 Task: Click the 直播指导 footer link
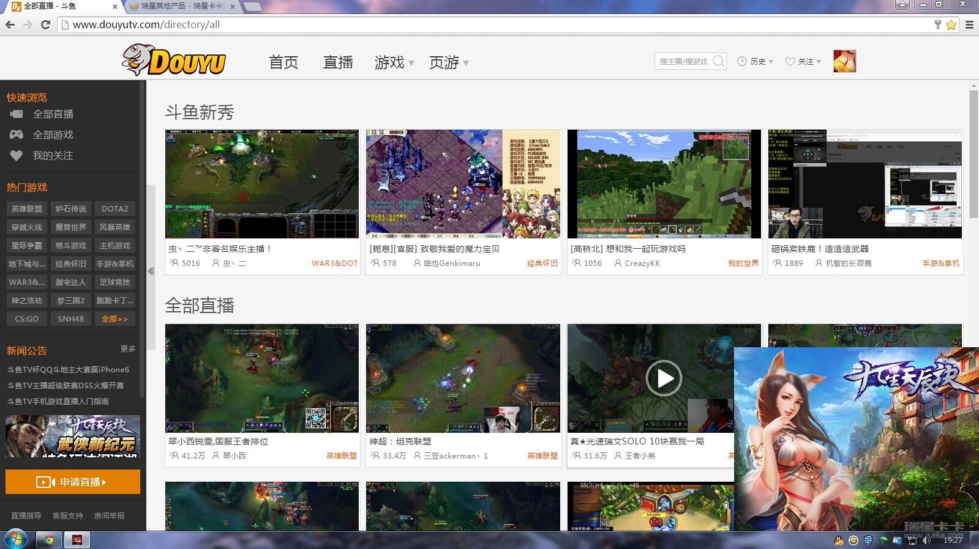pyautogui.click(x=26, y=515)
